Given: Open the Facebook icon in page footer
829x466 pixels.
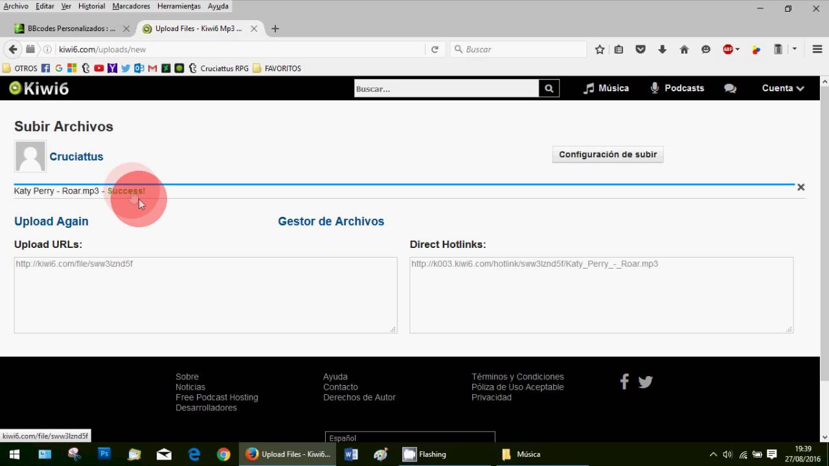Looking at the screenshot, I should [624, 382].
